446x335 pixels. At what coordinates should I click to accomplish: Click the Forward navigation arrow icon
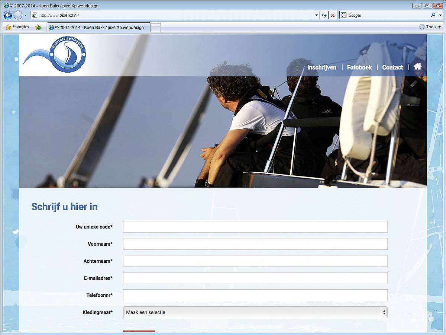pyautogui.click(x=17, y=15)
